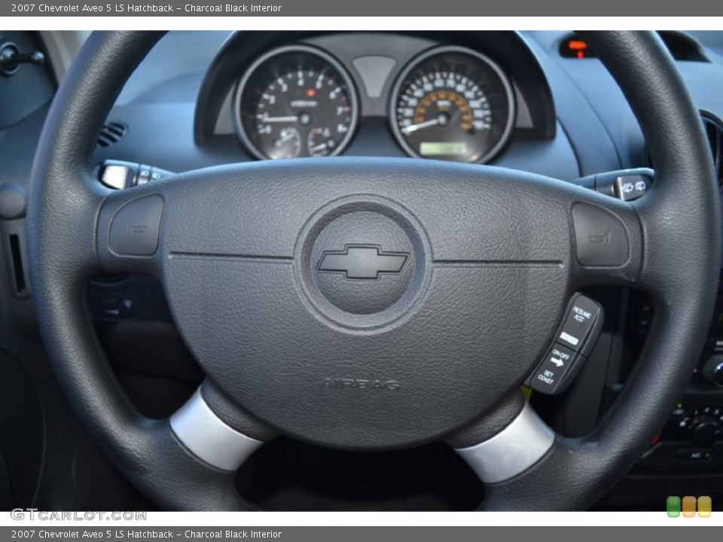Image resolution: width=723 pixels, height=542 pixels.
Task: Click the speedometer gauge
Action: pyautogui.click(x=452, y=105)
